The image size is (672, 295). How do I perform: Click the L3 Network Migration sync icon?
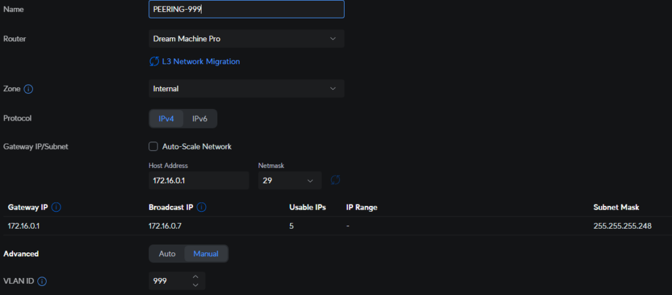click(x=154, y=61)
